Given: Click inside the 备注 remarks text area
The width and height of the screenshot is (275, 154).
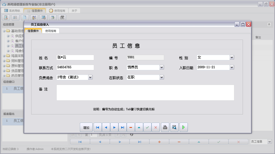Looking at the screenshot, I should tap(145, 93).
